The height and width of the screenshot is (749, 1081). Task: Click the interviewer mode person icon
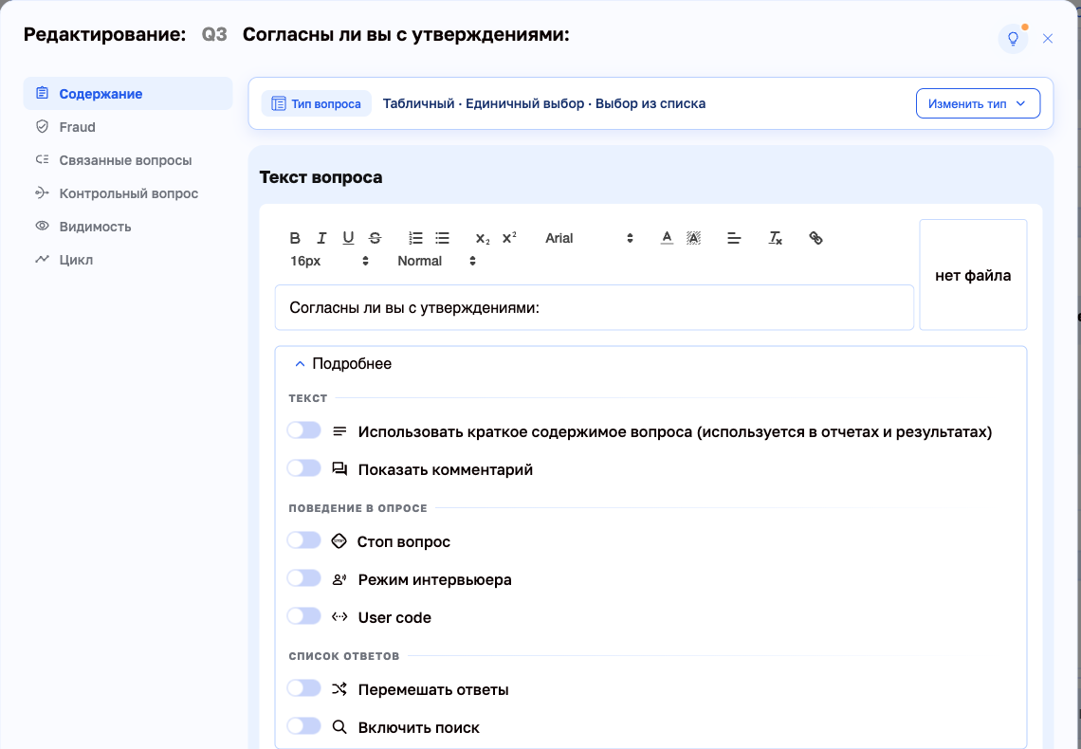point(339,579)
